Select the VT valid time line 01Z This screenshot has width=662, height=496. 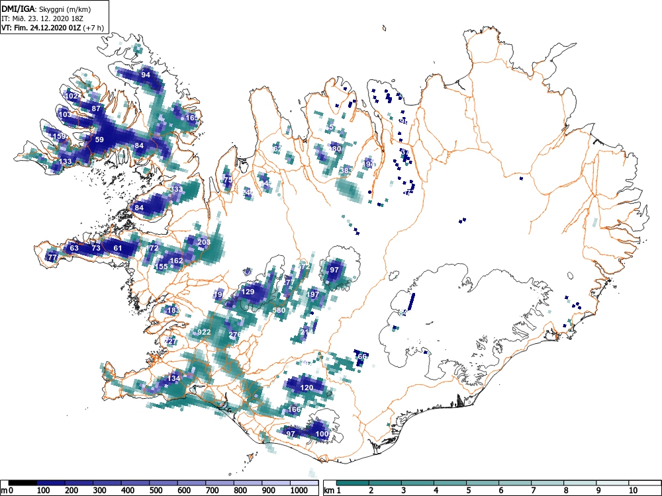(x=52, y=28)
